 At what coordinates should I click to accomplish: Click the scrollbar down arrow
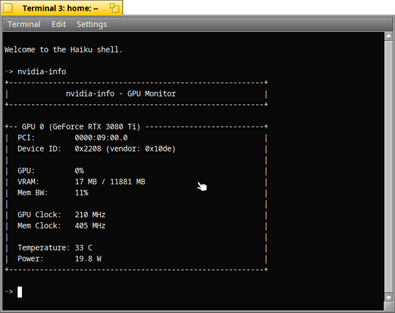389,297
